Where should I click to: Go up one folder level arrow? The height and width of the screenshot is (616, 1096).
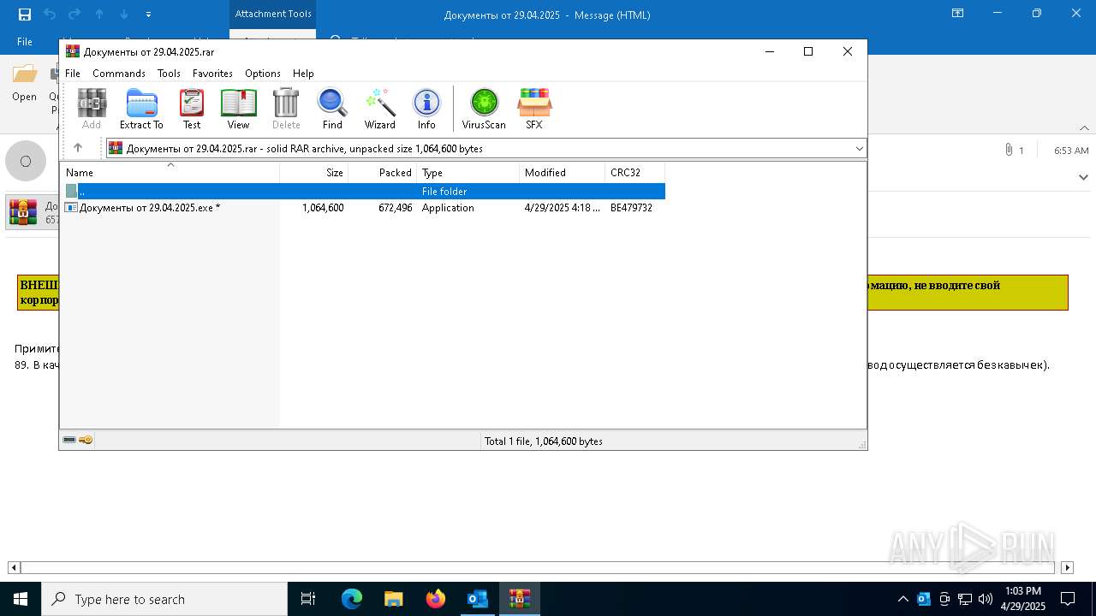click(78, 148)
